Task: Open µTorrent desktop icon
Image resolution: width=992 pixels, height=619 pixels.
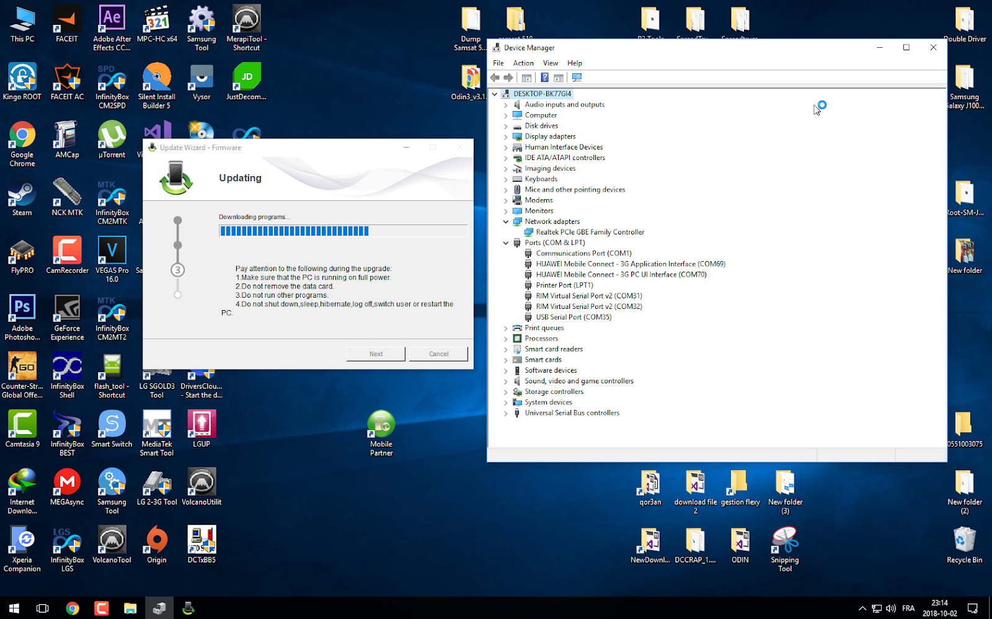Action: (112, 140)
